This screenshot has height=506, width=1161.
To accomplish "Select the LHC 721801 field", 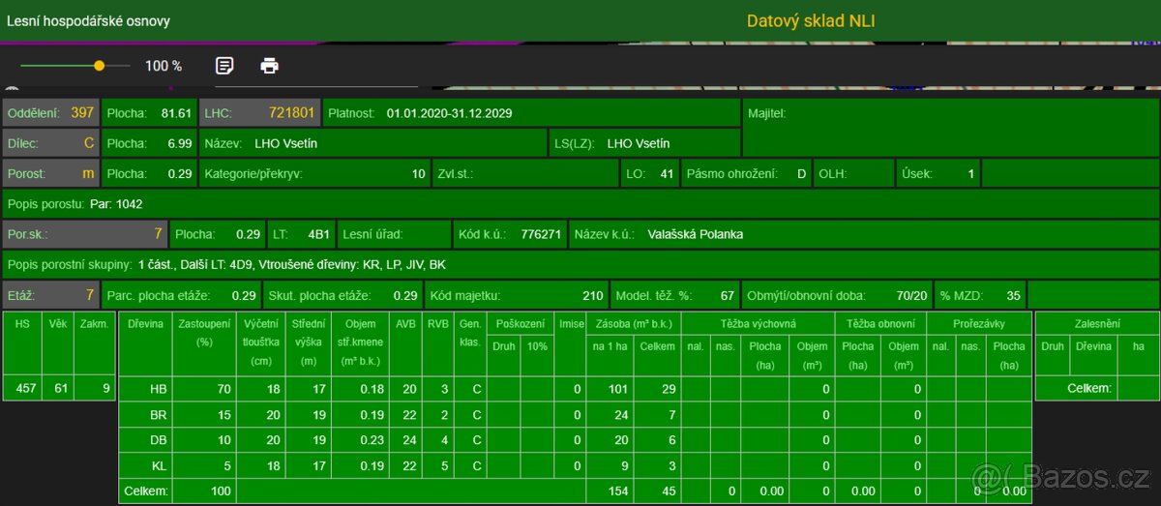I will coord(259,113).
